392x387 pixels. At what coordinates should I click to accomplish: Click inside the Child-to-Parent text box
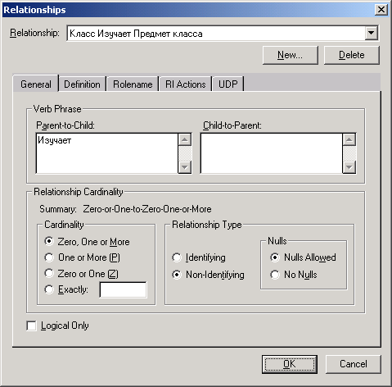[x=271, y=153]
